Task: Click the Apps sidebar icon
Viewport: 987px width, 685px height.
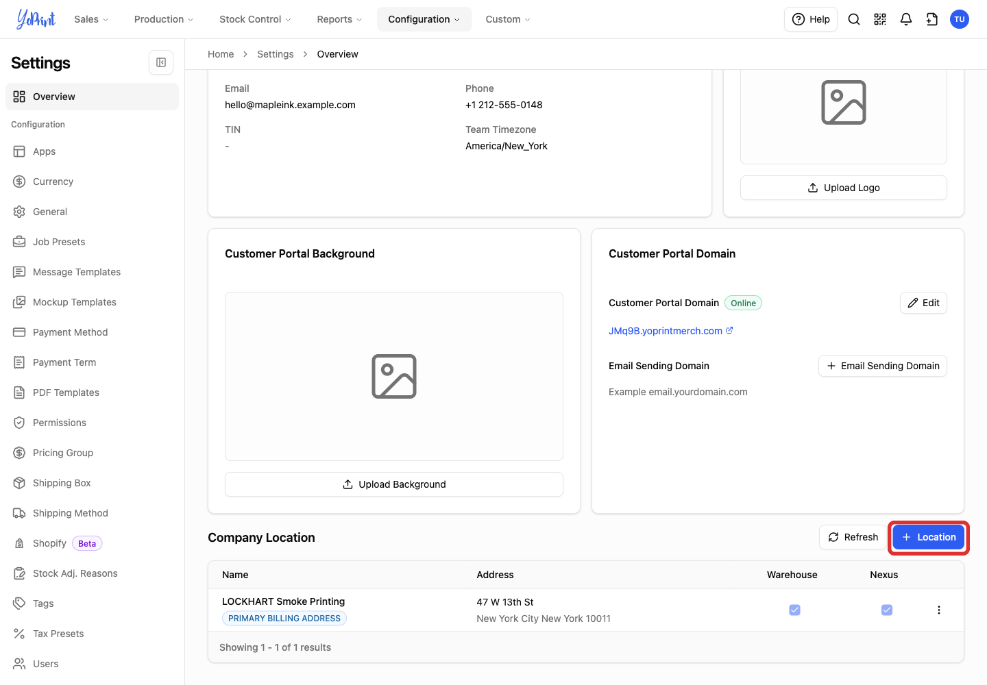Action: click(x=19, y=151)
